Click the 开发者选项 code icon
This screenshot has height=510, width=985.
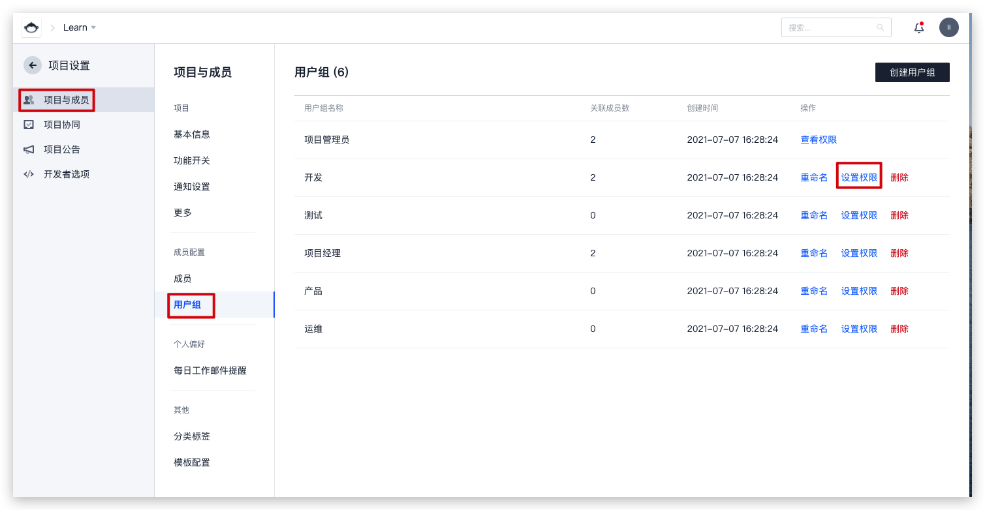tap(29, 174)
